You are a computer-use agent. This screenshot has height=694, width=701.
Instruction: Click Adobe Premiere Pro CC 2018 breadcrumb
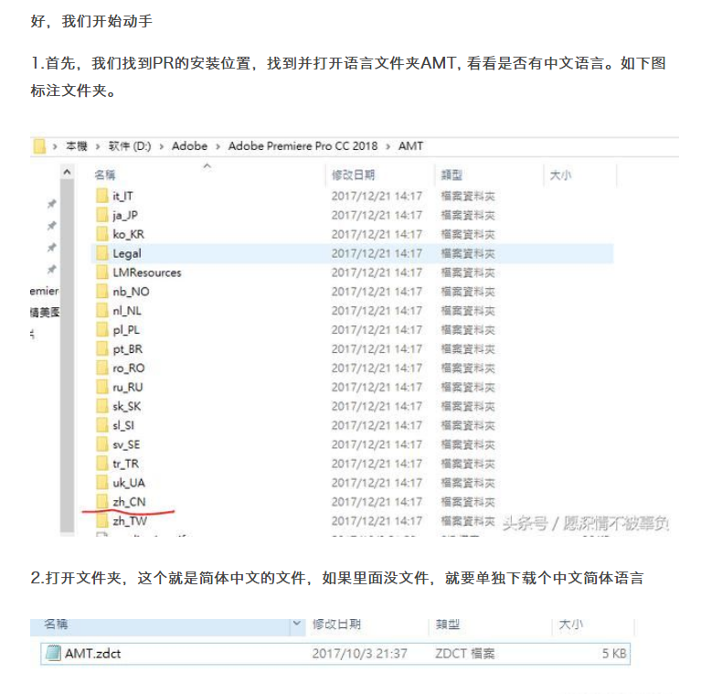click(303, 146)
